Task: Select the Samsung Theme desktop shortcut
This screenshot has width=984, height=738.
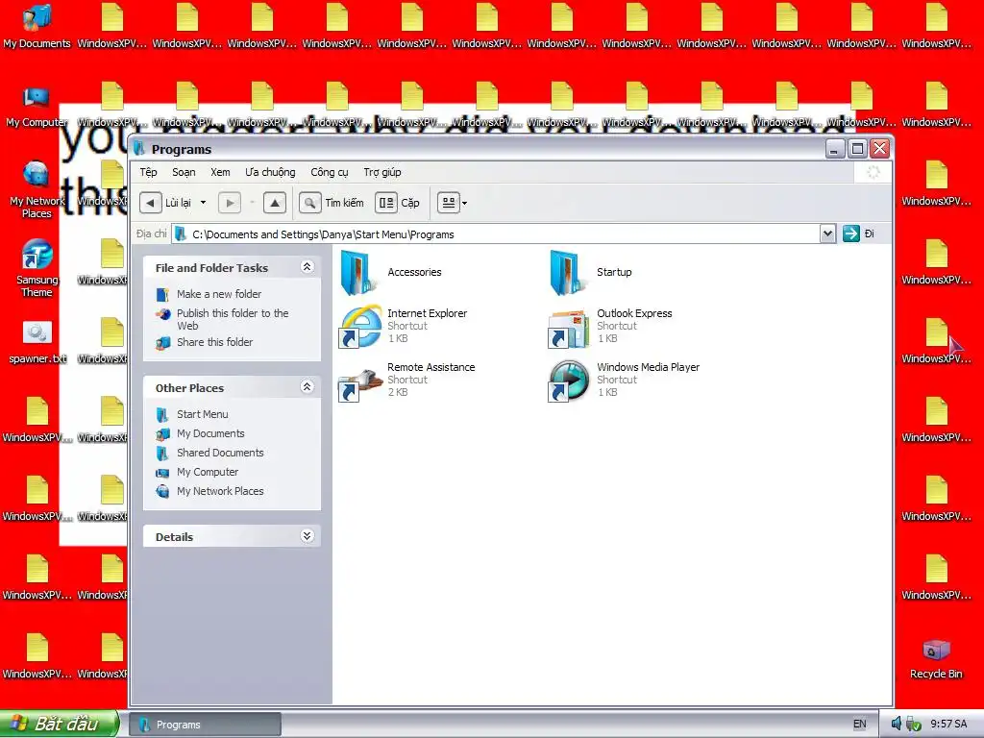Action: point(37,269)
